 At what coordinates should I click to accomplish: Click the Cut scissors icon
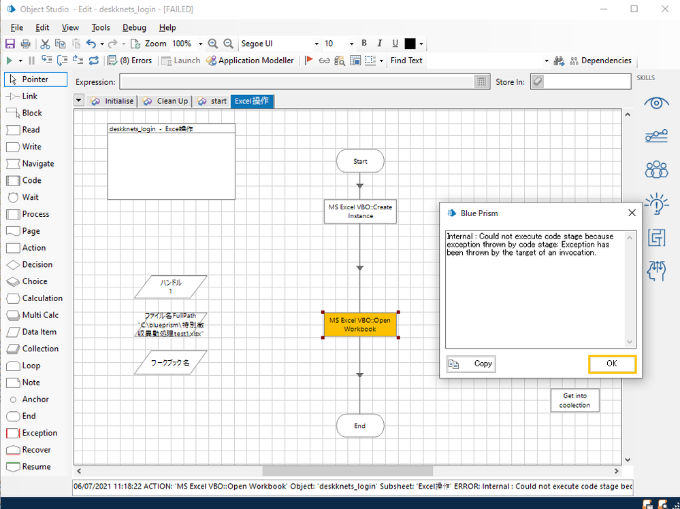tap(45, 43)
